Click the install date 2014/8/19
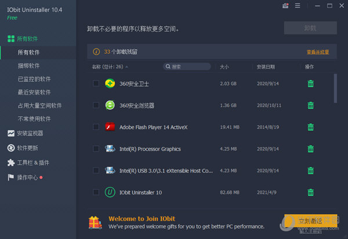Image resolution: width=348 pixels, height=239 pixels. click(x=268, y=127)
